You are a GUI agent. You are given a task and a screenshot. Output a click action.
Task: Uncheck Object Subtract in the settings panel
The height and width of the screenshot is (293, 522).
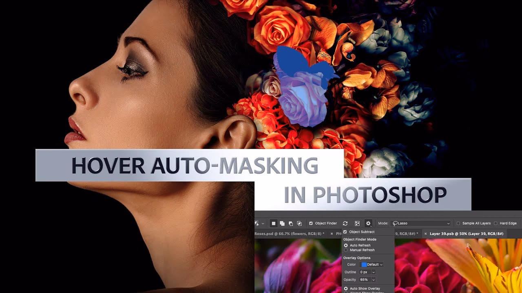[x=345, y=232]
